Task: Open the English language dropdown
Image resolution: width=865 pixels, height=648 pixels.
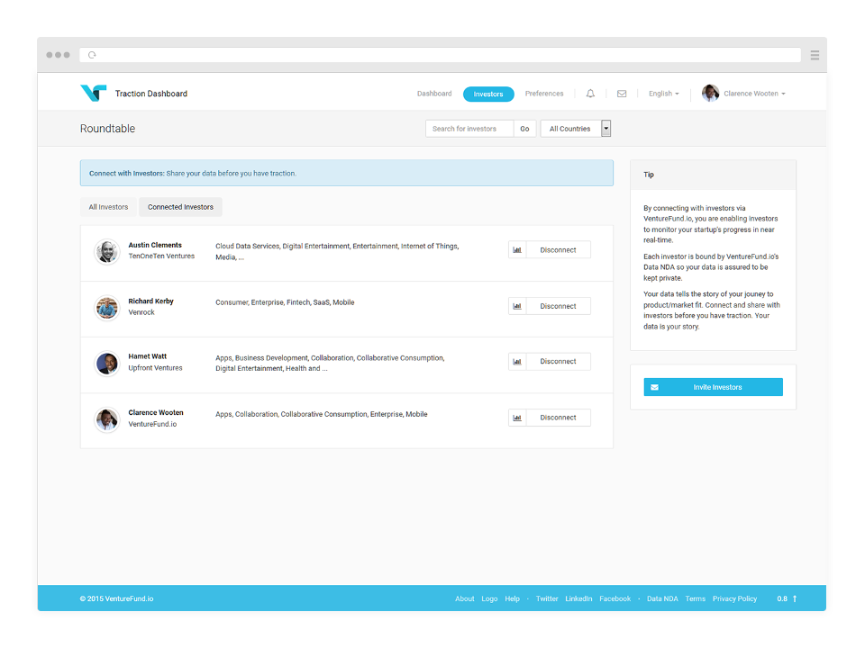Action: coord(663,93)
